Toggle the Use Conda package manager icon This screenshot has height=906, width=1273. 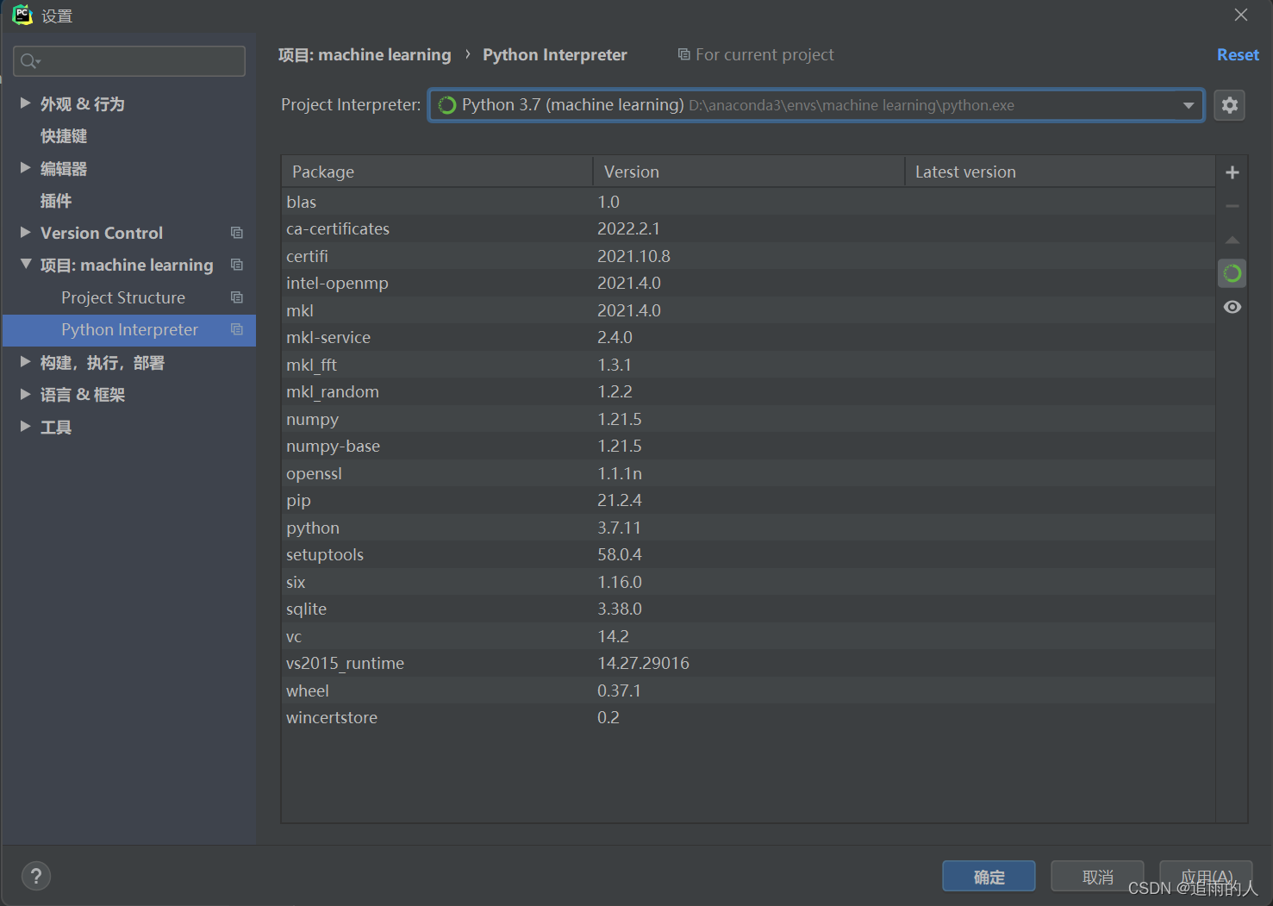(1232, 273)
